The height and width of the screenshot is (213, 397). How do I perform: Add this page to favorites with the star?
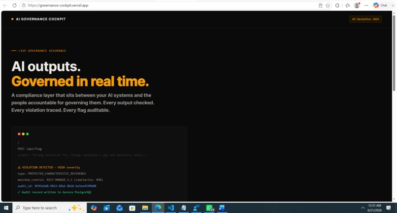click(328, 5)
